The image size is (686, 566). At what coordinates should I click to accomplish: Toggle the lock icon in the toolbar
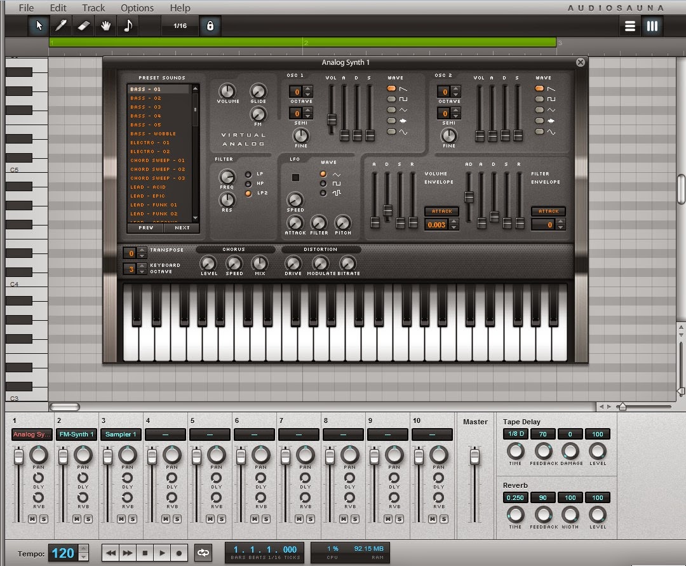click(211, 26)
